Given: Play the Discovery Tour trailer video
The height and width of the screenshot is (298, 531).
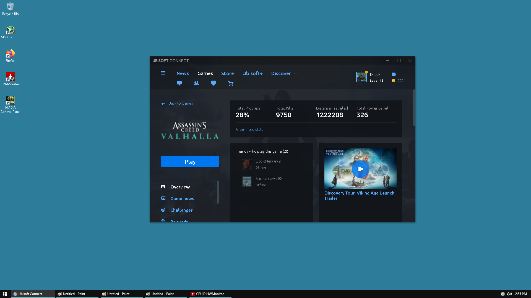Looking at the screenshot, I should point(360,169).
